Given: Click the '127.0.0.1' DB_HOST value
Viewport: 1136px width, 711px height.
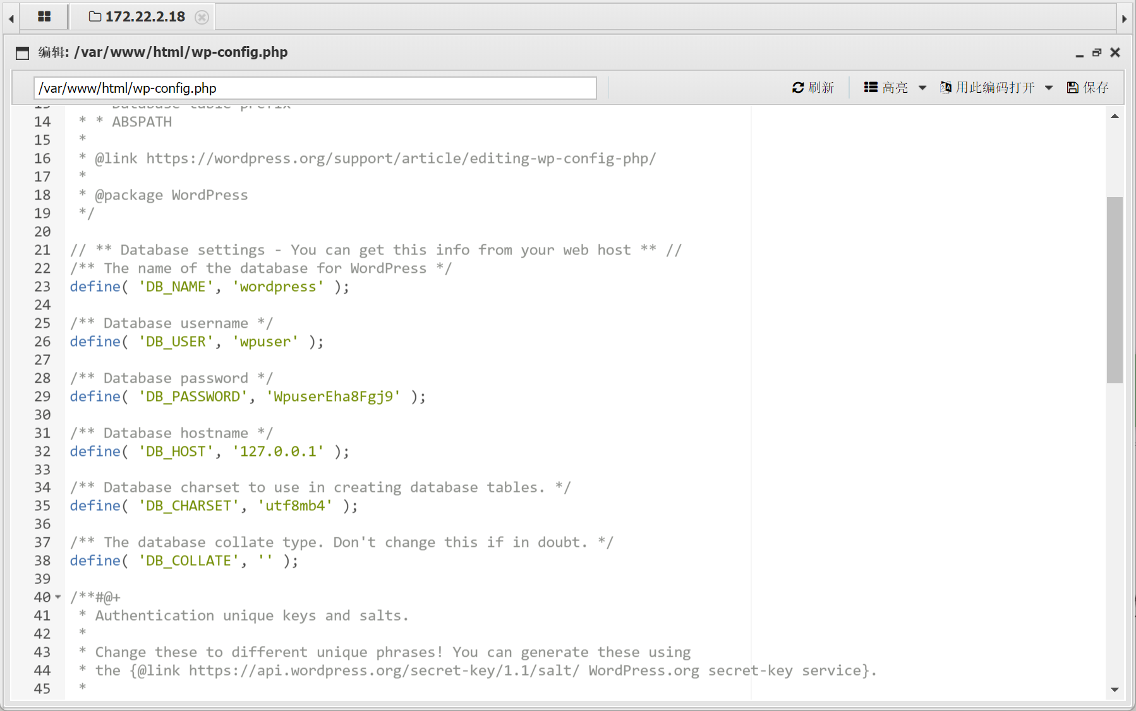Looking at the screenshot, I should coord(278,451).
